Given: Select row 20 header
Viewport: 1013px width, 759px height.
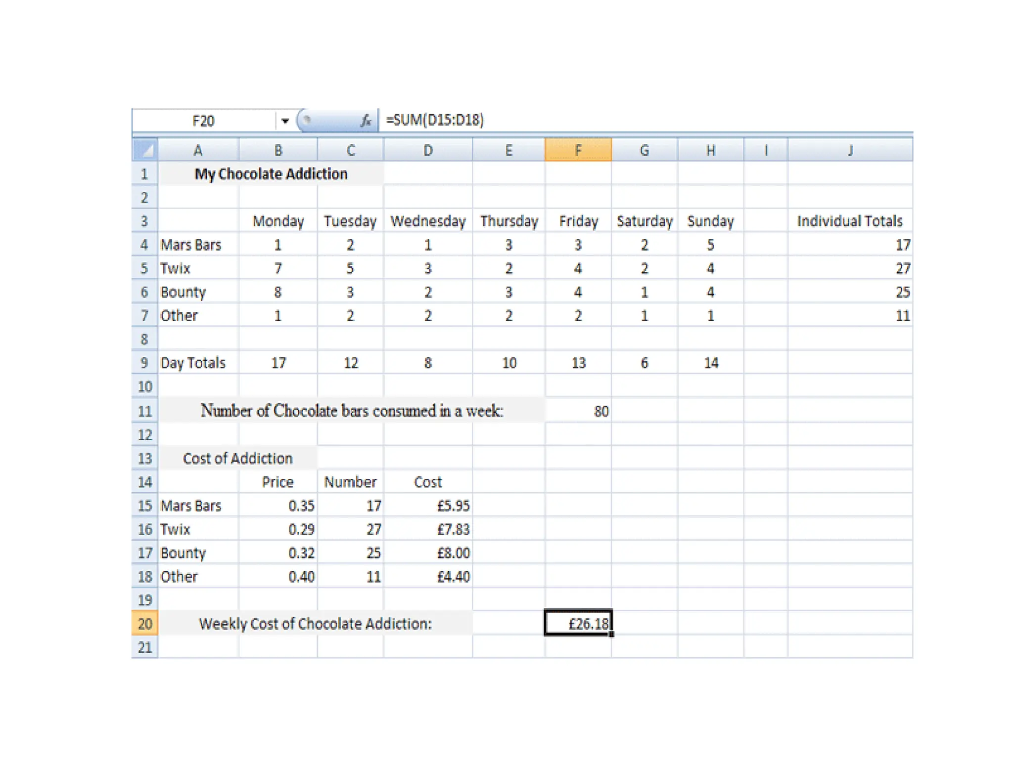Looking at the screenshot, I should point(144,623).
